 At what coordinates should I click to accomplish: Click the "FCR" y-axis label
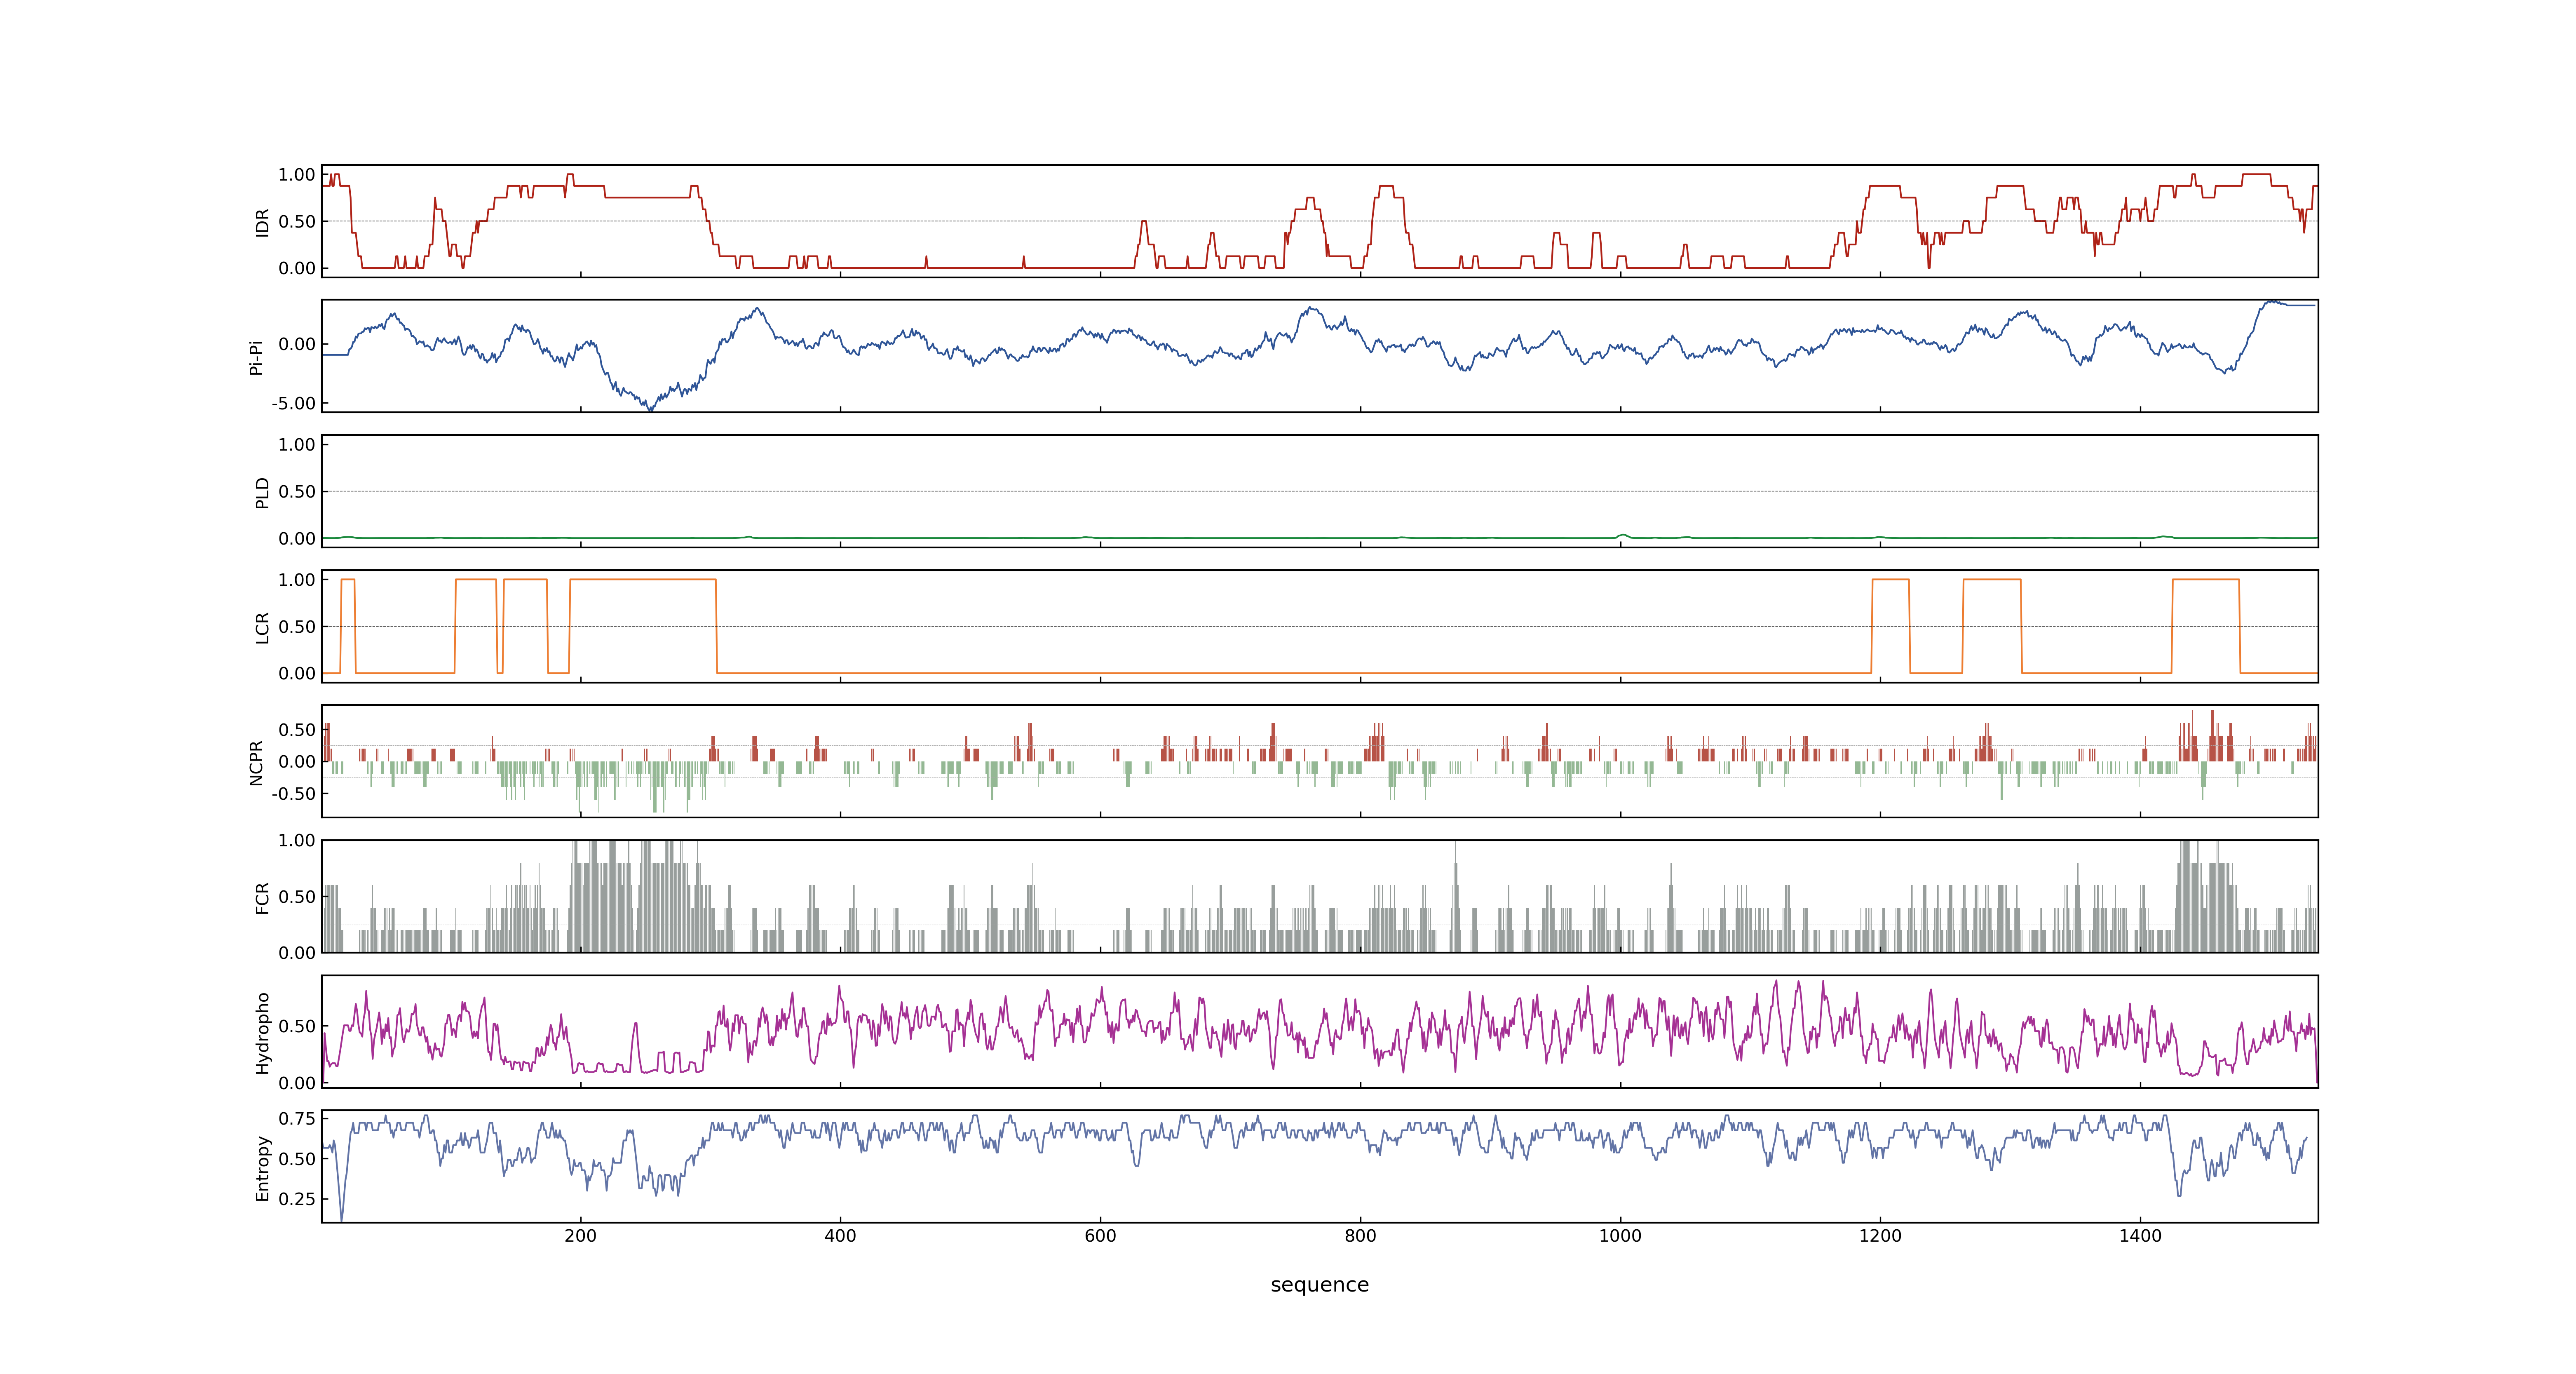pos(262,897)
